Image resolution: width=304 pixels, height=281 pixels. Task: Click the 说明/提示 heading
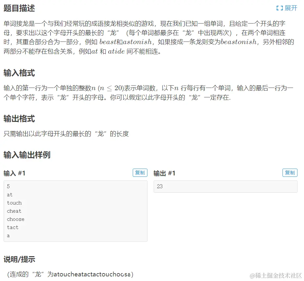(19, 259)
